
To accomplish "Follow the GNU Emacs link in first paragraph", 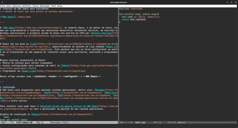I will click(9, 28).
